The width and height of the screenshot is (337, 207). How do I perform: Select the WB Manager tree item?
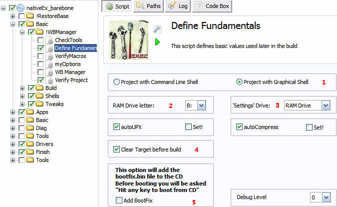(70, 72)
